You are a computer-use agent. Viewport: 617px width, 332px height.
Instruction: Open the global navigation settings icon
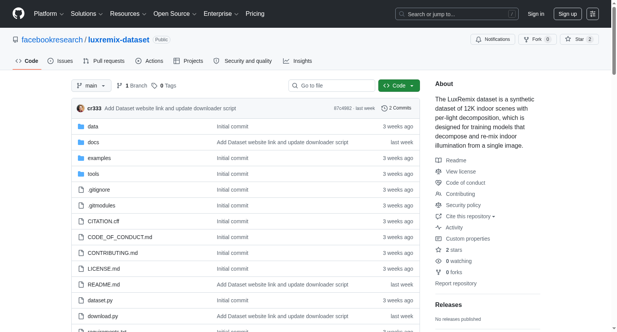tap(593, 14)
